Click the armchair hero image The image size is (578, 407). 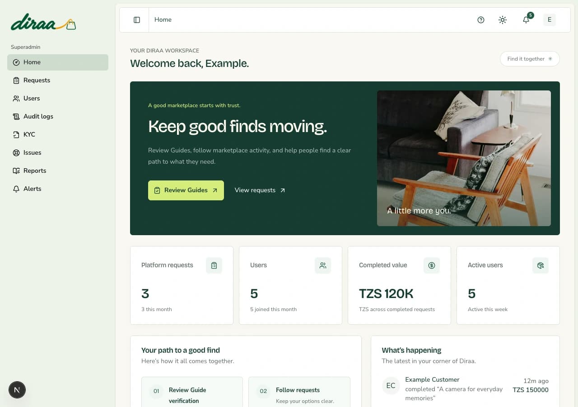point(464,158)
